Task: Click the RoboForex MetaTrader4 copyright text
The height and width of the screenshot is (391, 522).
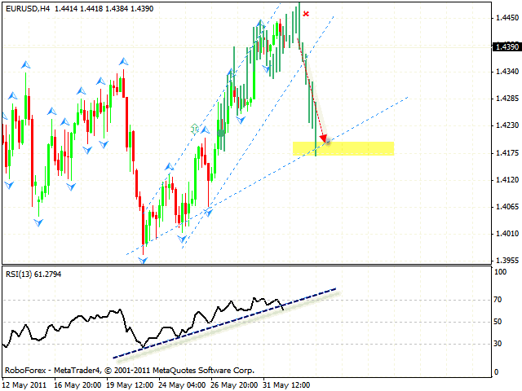Action: (x=130, y=371)
